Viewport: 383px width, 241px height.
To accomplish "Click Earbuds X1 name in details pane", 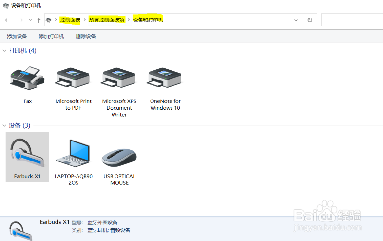I will 55,222.
